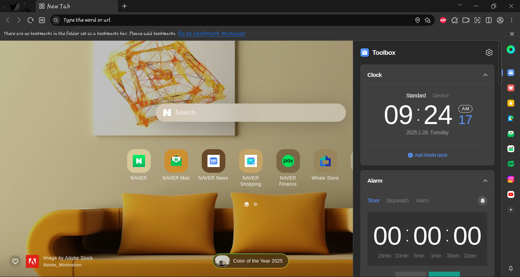Select the Stopwatch tab
This screenshot has width=520, height=277.
398,201
